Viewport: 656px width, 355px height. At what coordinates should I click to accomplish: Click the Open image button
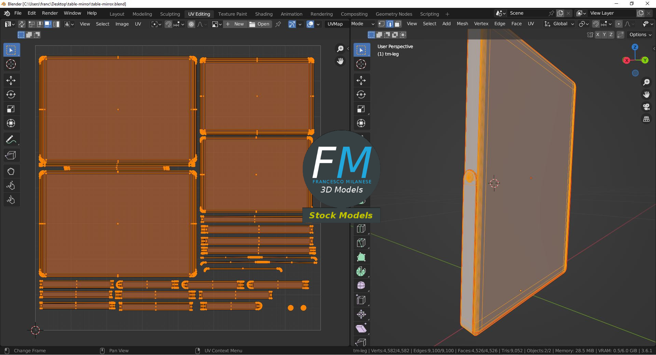point(260,24)
